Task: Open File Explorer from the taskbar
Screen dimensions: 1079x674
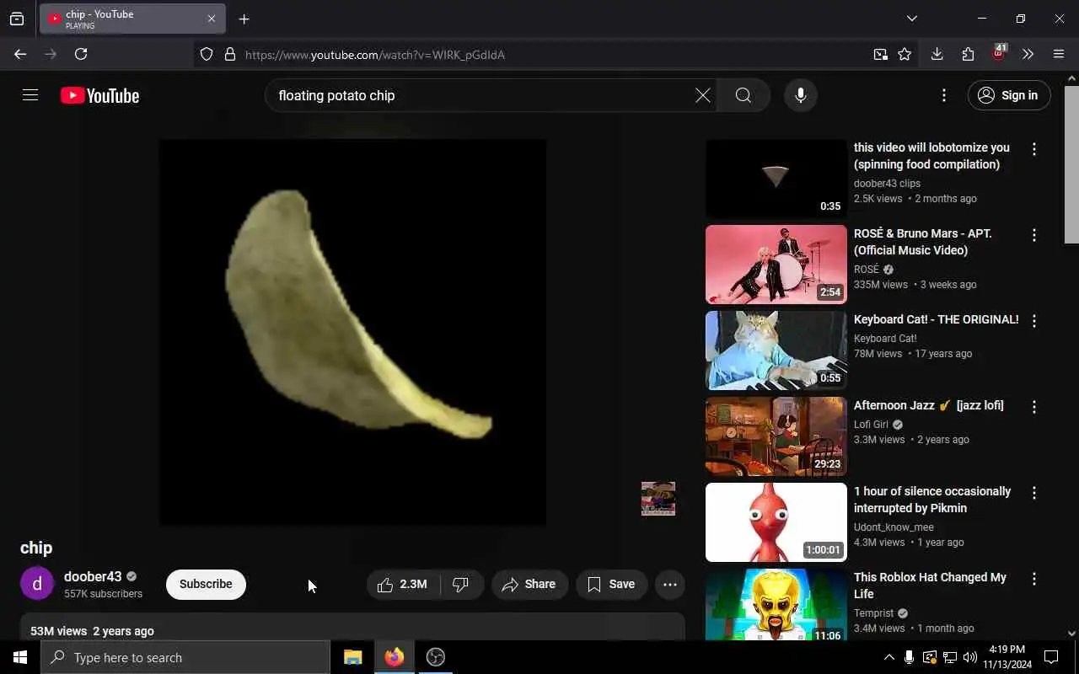Action: pyautogui.click(x=353, y=657)
